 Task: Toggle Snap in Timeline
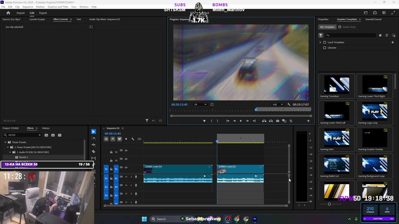(x=113, y=139)
